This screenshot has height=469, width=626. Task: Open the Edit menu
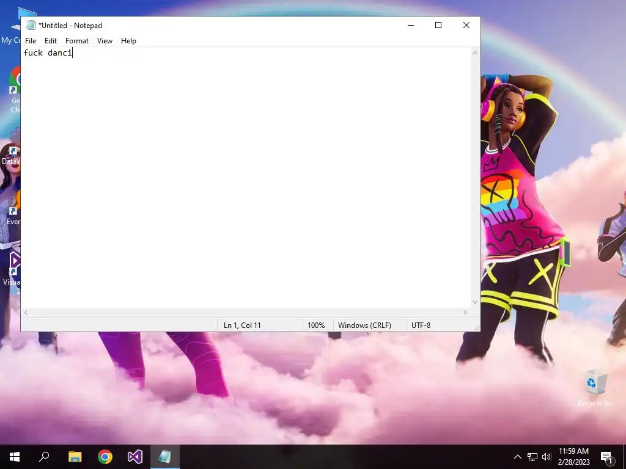click(x=50, y=41)
